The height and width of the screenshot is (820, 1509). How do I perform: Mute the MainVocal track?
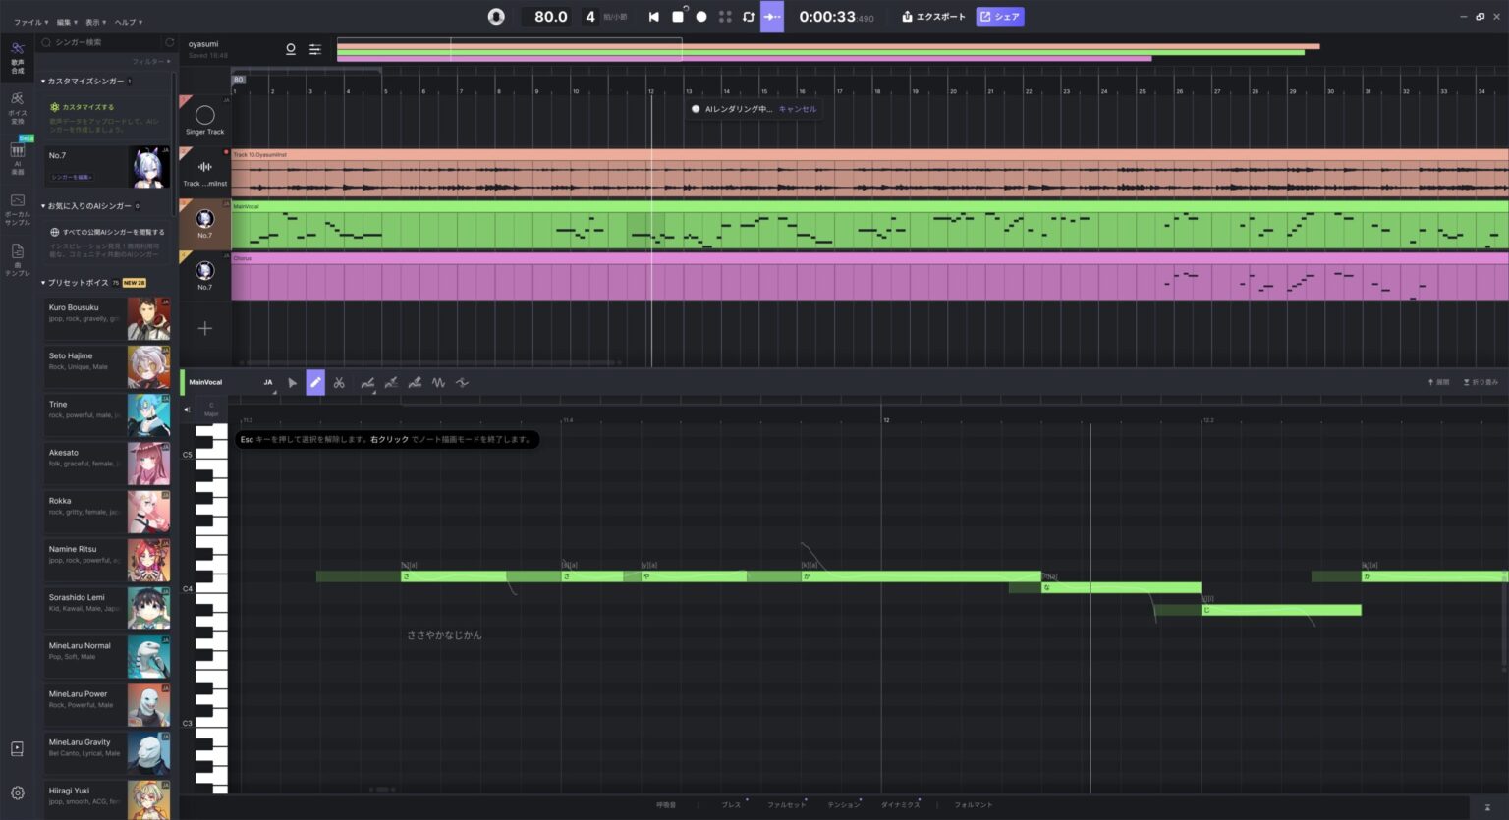(x=187, y=409)
